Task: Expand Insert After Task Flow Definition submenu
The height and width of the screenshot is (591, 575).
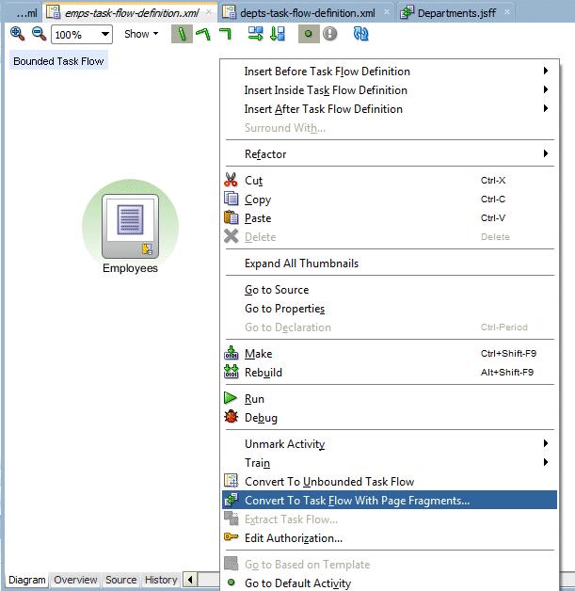Action: [x=390, y=109]
